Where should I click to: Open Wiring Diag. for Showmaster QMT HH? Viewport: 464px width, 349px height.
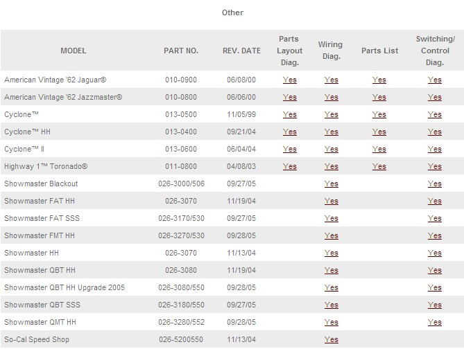click(331, 322)
